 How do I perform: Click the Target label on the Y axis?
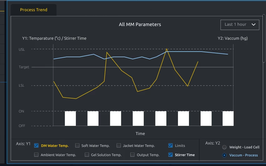[24, 67]
